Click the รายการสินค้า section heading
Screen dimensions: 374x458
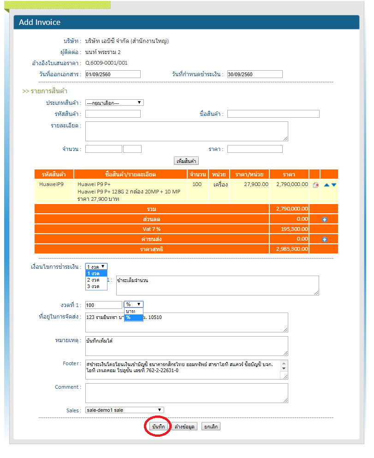45,91
